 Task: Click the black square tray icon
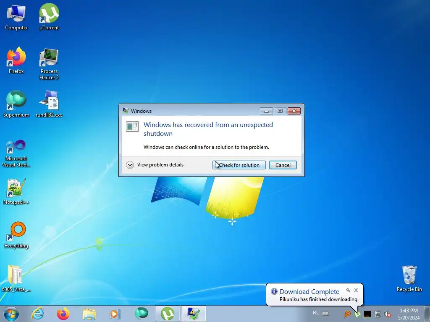367,314
